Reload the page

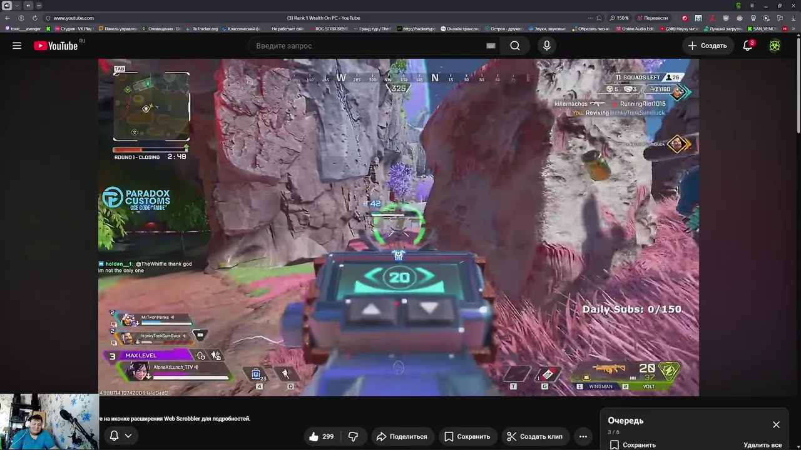(x=34, y=18)
